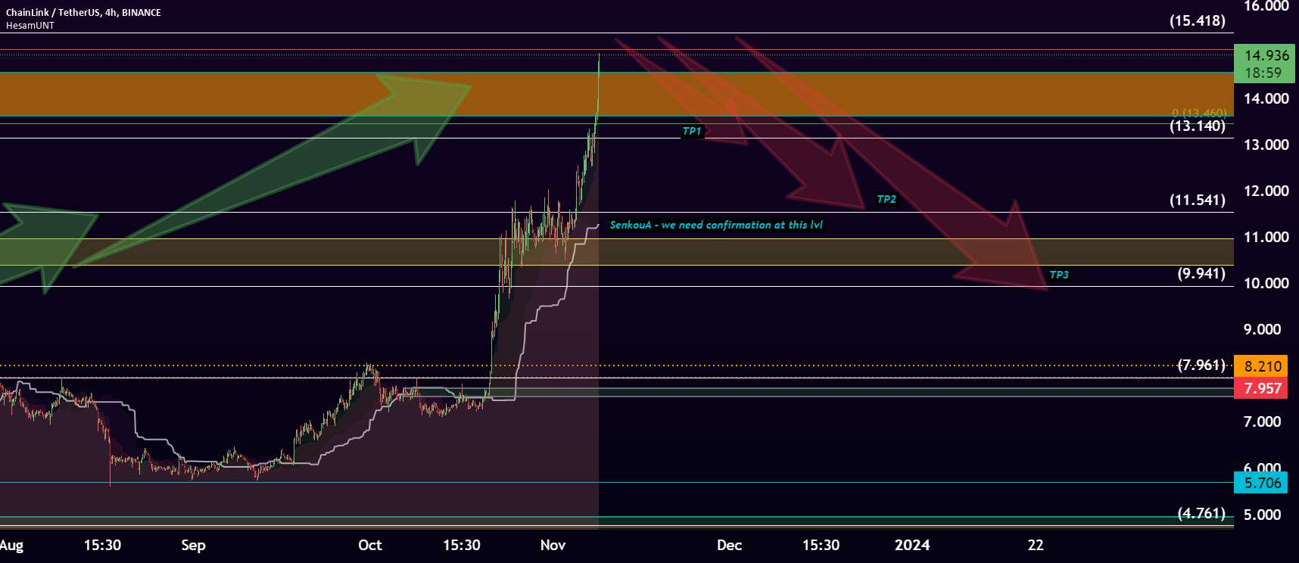Select the (7.961) price level label
Viewport: 1299px width, 563px height.
click(1201, 365)
